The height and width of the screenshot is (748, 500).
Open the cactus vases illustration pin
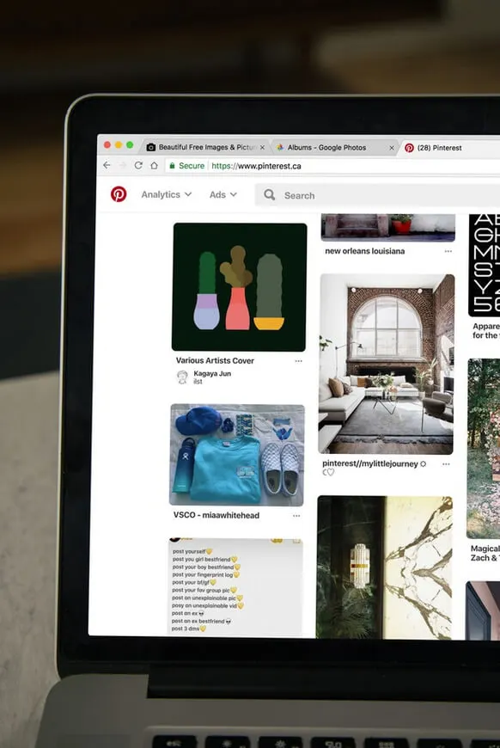pyautogui.click(x=240, y=286)
